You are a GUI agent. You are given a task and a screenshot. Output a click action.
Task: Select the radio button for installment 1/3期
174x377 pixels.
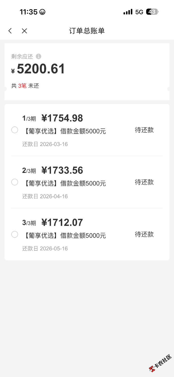(x=15, y=130)
